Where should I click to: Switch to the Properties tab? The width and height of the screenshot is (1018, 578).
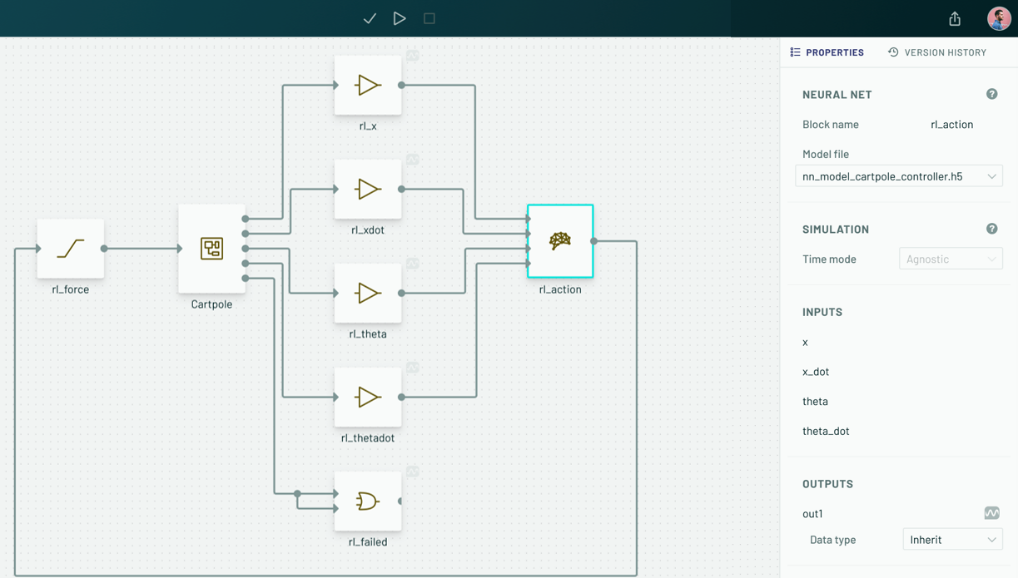click(827, 52)
